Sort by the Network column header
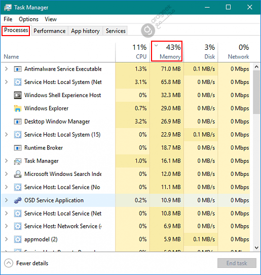The height and width of the screenshot is (275, 261). point(235,52)
